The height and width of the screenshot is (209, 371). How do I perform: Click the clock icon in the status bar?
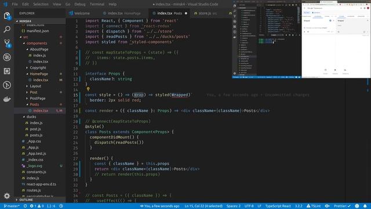pos(61,206)
